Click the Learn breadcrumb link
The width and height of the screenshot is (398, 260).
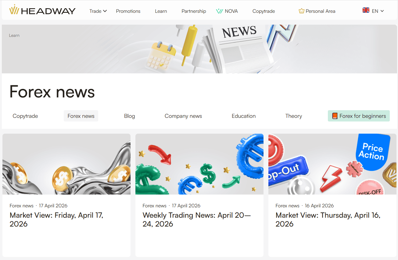(x=14, y=35)
